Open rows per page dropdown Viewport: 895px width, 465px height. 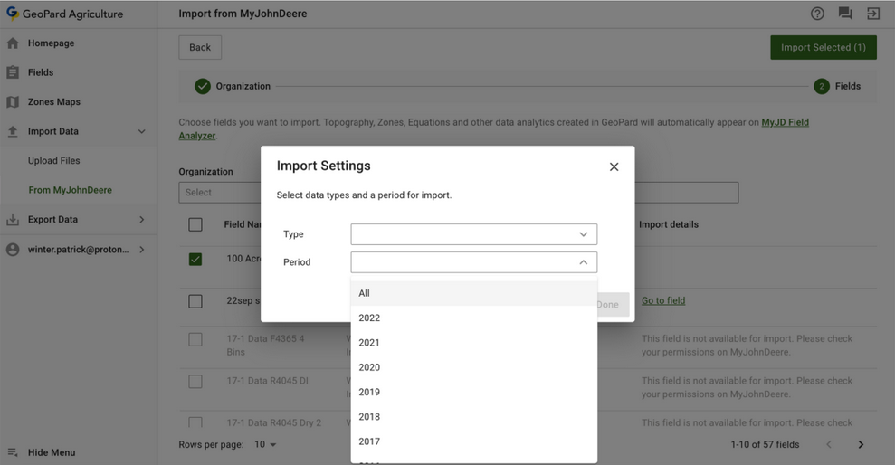pos(265,445)
